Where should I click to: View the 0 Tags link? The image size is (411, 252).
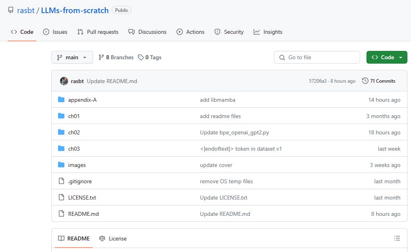click(150, 57)
